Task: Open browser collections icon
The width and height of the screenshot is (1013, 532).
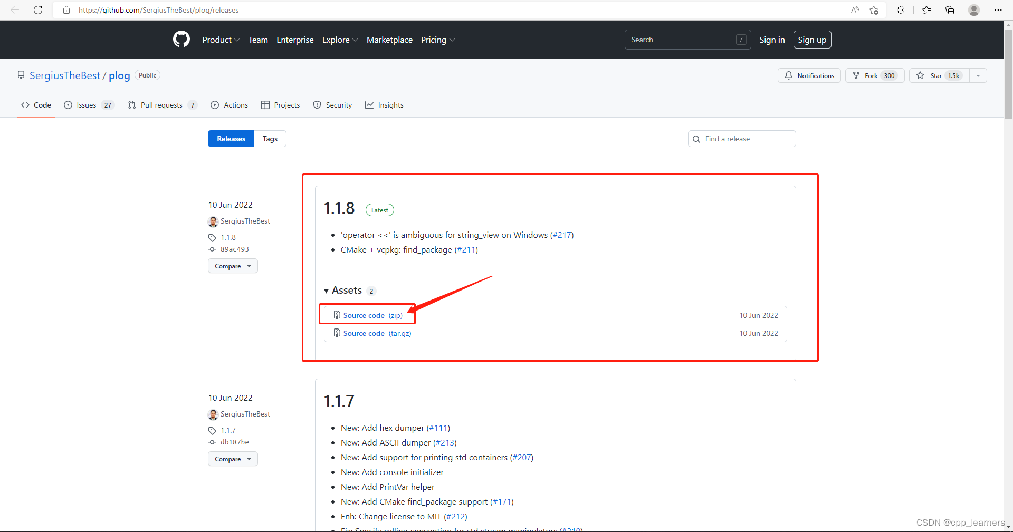Action: click(x=950, y=10)
